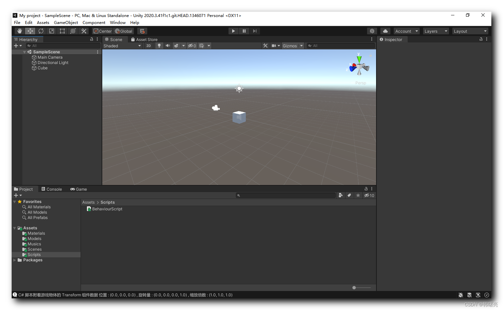Click the Pause button

[244, 31]
